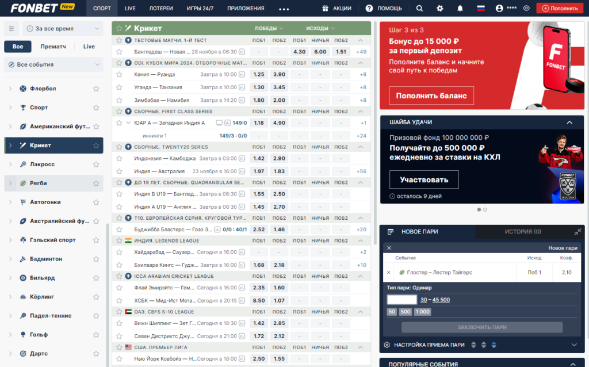Collapse the ШАЙБА УДАЧИ banner
This screenshot has height=367, width=589.
569,123
